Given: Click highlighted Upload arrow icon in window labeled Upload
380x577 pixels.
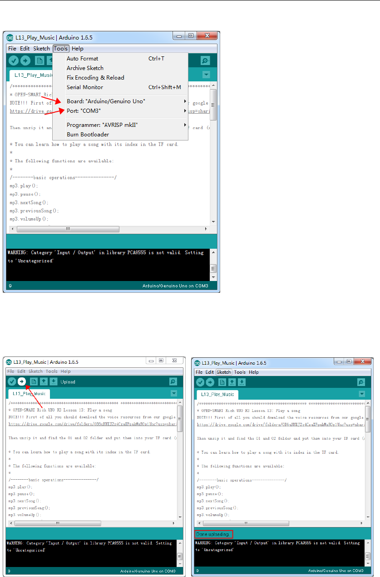Looking at the screenshot, I should tap(22, 381).
